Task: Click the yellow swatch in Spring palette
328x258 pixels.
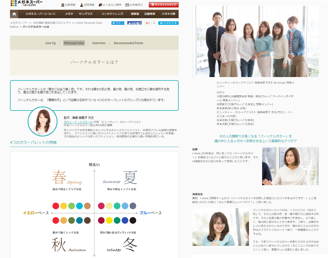Action: 63,206
